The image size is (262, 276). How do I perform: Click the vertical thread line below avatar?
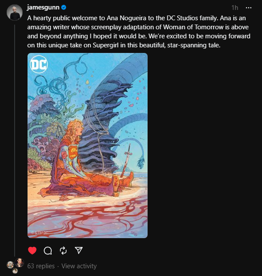click(x=15, y=140)
